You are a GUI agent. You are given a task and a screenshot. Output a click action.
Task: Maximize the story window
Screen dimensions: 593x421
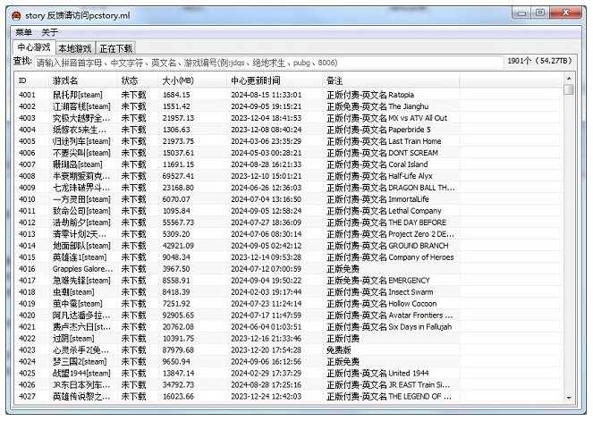click(540, 13)
